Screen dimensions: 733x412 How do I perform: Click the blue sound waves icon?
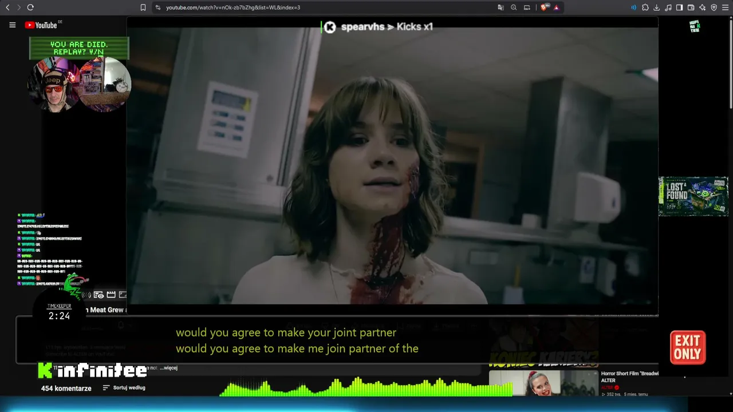click(633, 7)
